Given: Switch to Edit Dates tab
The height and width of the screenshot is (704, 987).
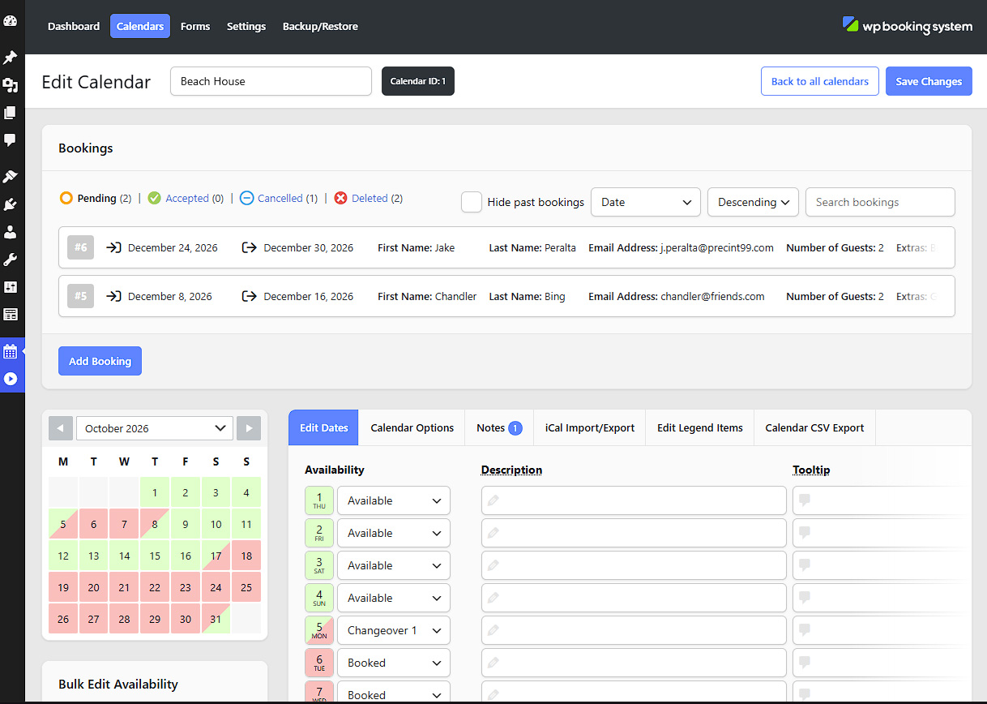Looking at the screenshot, I should (323, 427).
